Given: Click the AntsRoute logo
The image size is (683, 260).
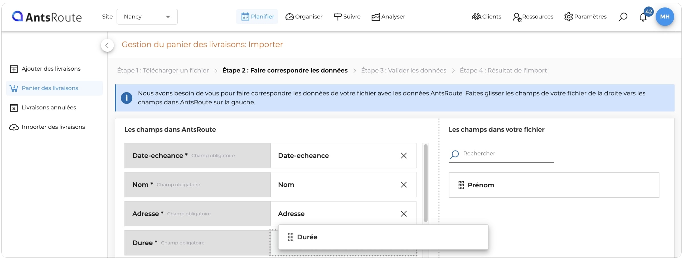Looking at the screenshot, I should 47,17.
